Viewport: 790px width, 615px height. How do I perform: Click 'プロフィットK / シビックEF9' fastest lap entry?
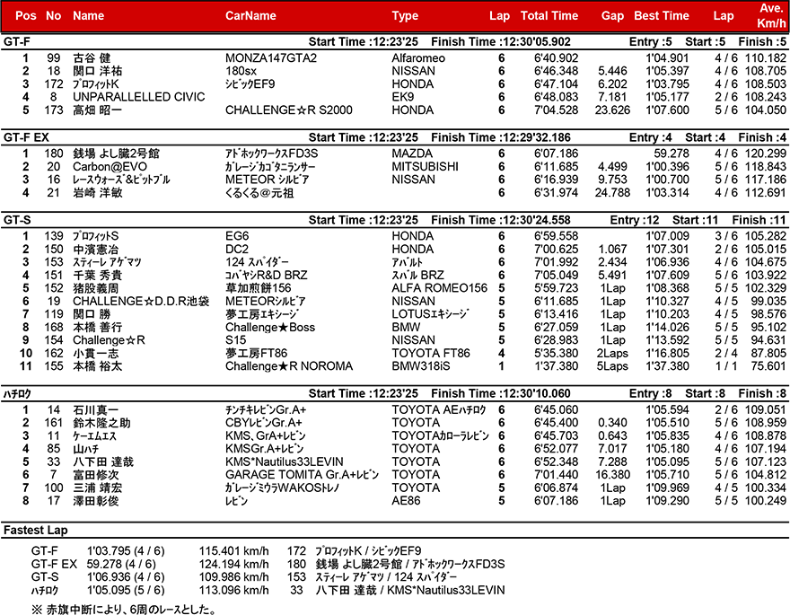pos(368,551)
